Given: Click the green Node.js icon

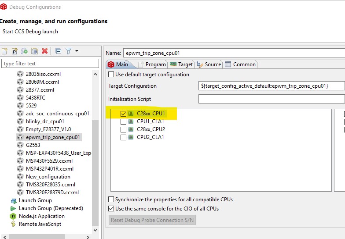Looking at the screenshot, I should coord(13,216).
